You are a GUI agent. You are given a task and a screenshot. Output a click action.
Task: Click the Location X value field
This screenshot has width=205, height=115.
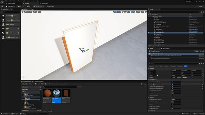click(176, 71)
